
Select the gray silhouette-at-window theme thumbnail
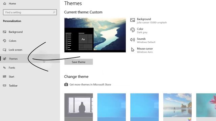(x=79, y=107)
